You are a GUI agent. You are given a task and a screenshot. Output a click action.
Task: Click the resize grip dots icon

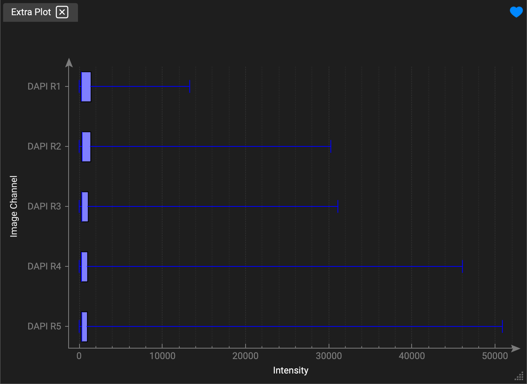point(519,376)
